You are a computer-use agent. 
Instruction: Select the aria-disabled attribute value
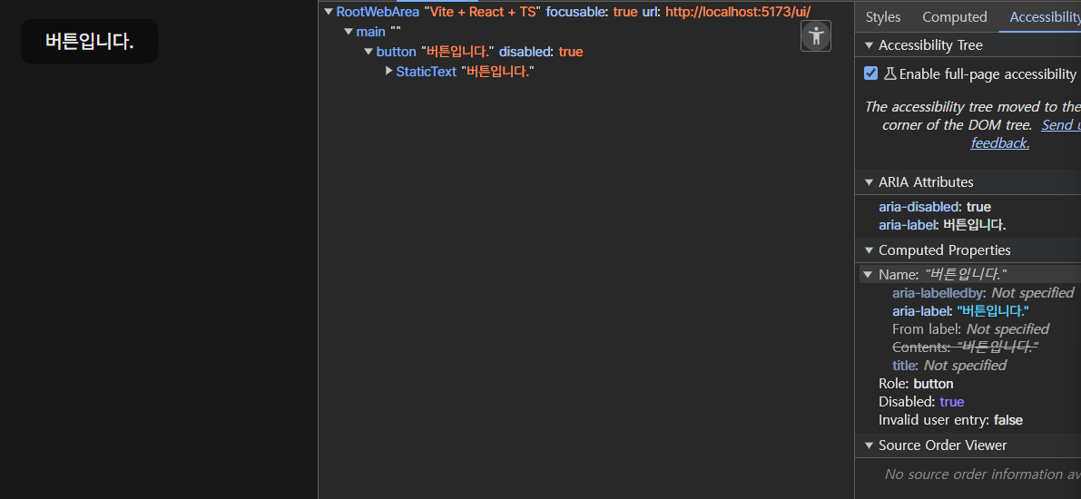pos(978,207)
